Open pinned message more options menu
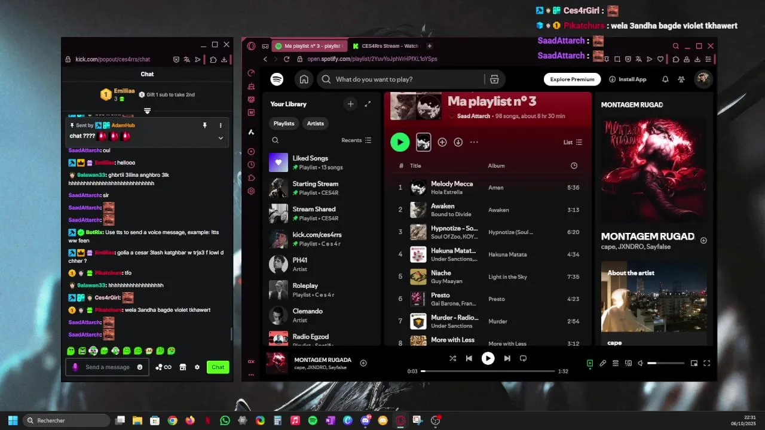 (x=221, y=125)
